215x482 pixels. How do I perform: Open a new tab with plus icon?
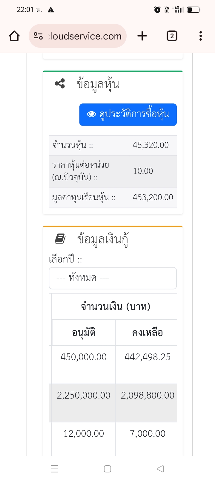pyautogui.click(x=142, y=36)
